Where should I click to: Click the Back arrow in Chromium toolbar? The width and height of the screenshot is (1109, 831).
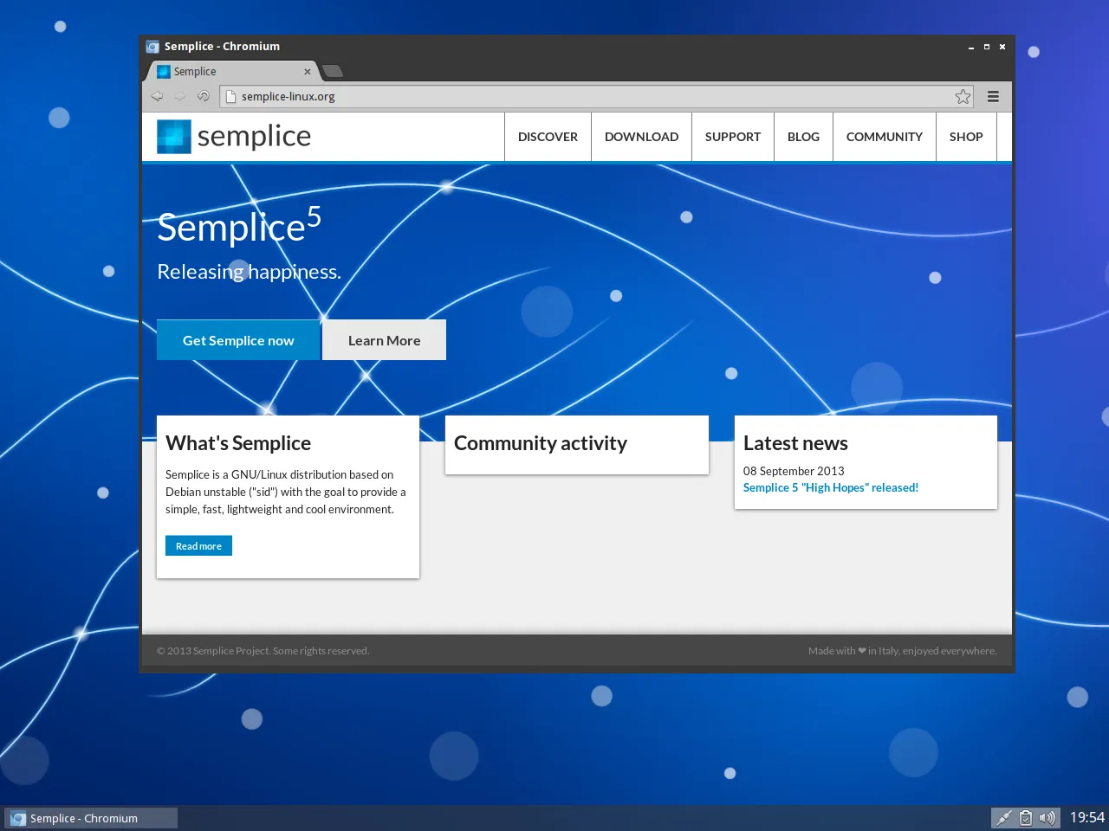pyautogui.click(x=158, y=96)
